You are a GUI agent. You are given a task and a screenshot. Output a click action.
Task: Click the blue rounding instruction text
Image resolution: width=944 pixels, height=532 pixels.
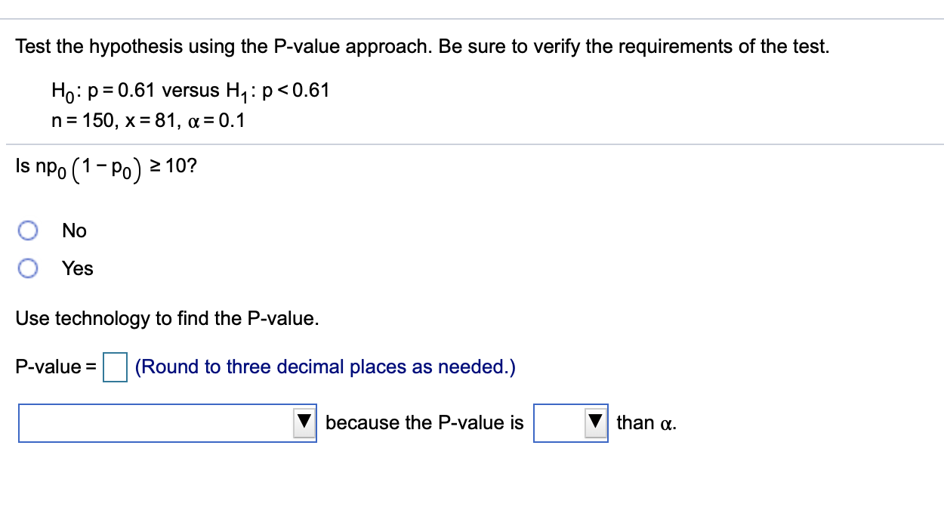324,367
